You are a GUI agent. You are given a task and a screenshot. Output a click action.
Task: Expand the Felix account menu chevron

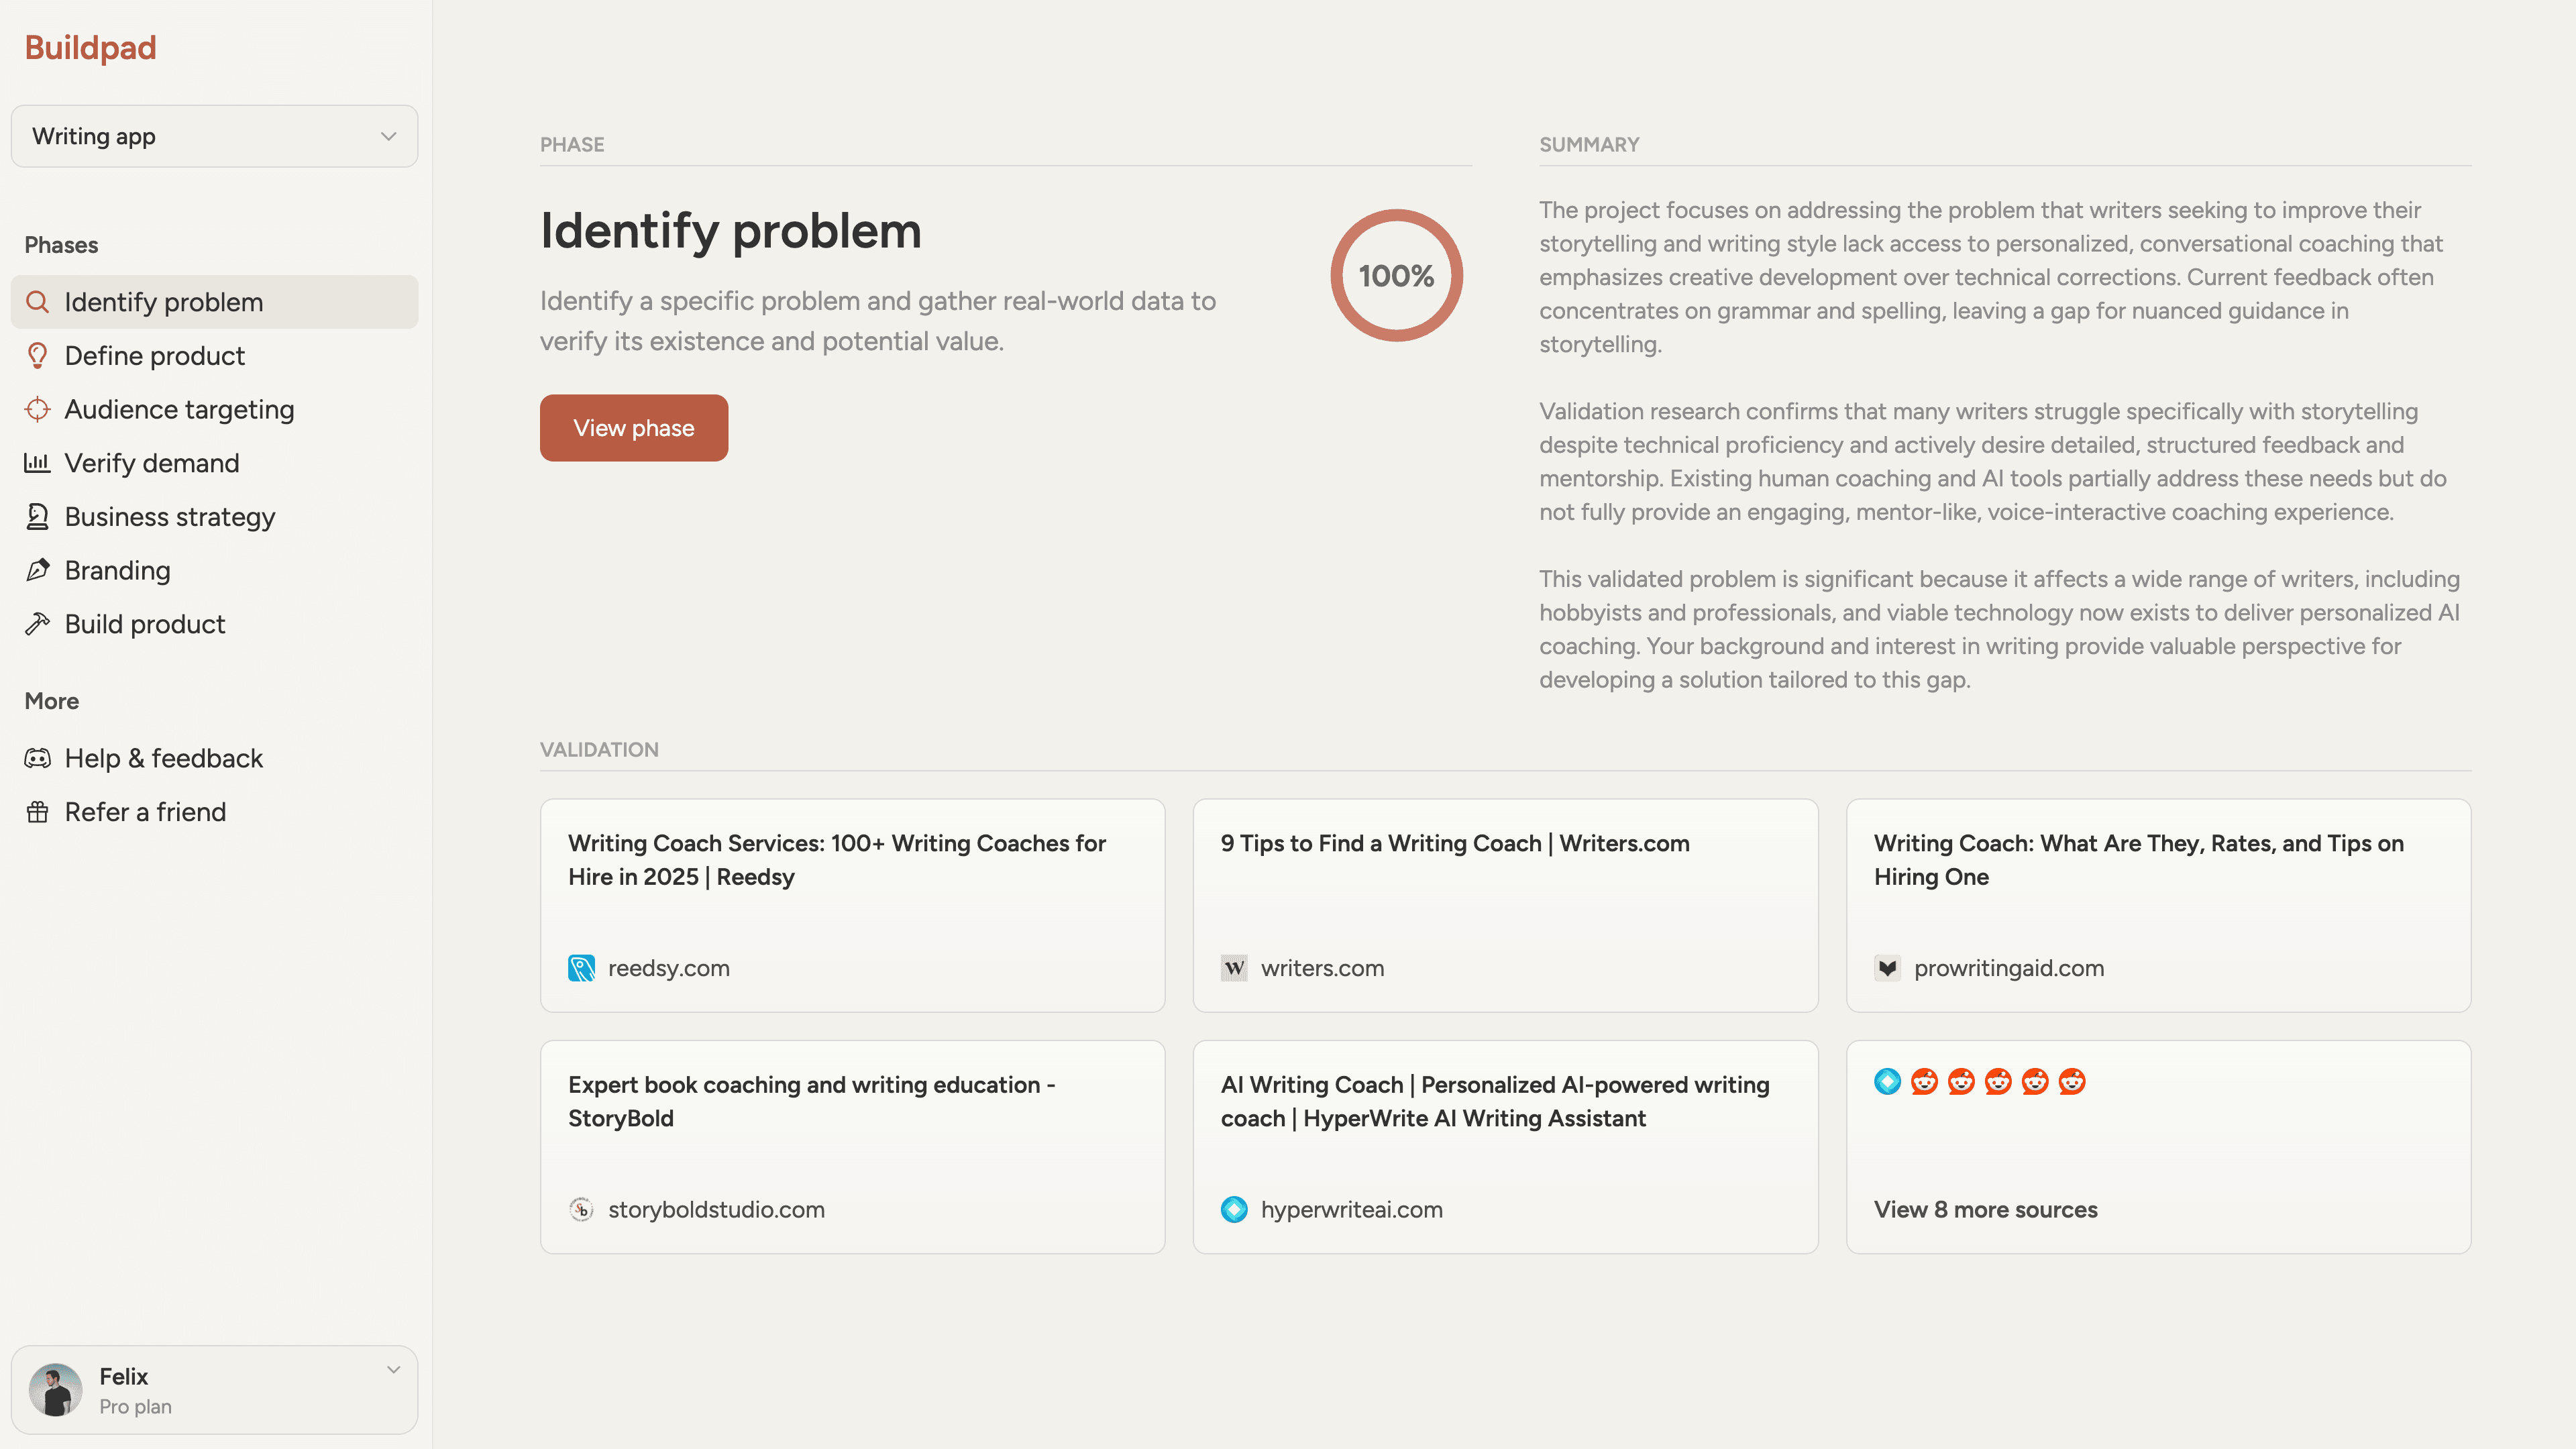[394, 1370]
